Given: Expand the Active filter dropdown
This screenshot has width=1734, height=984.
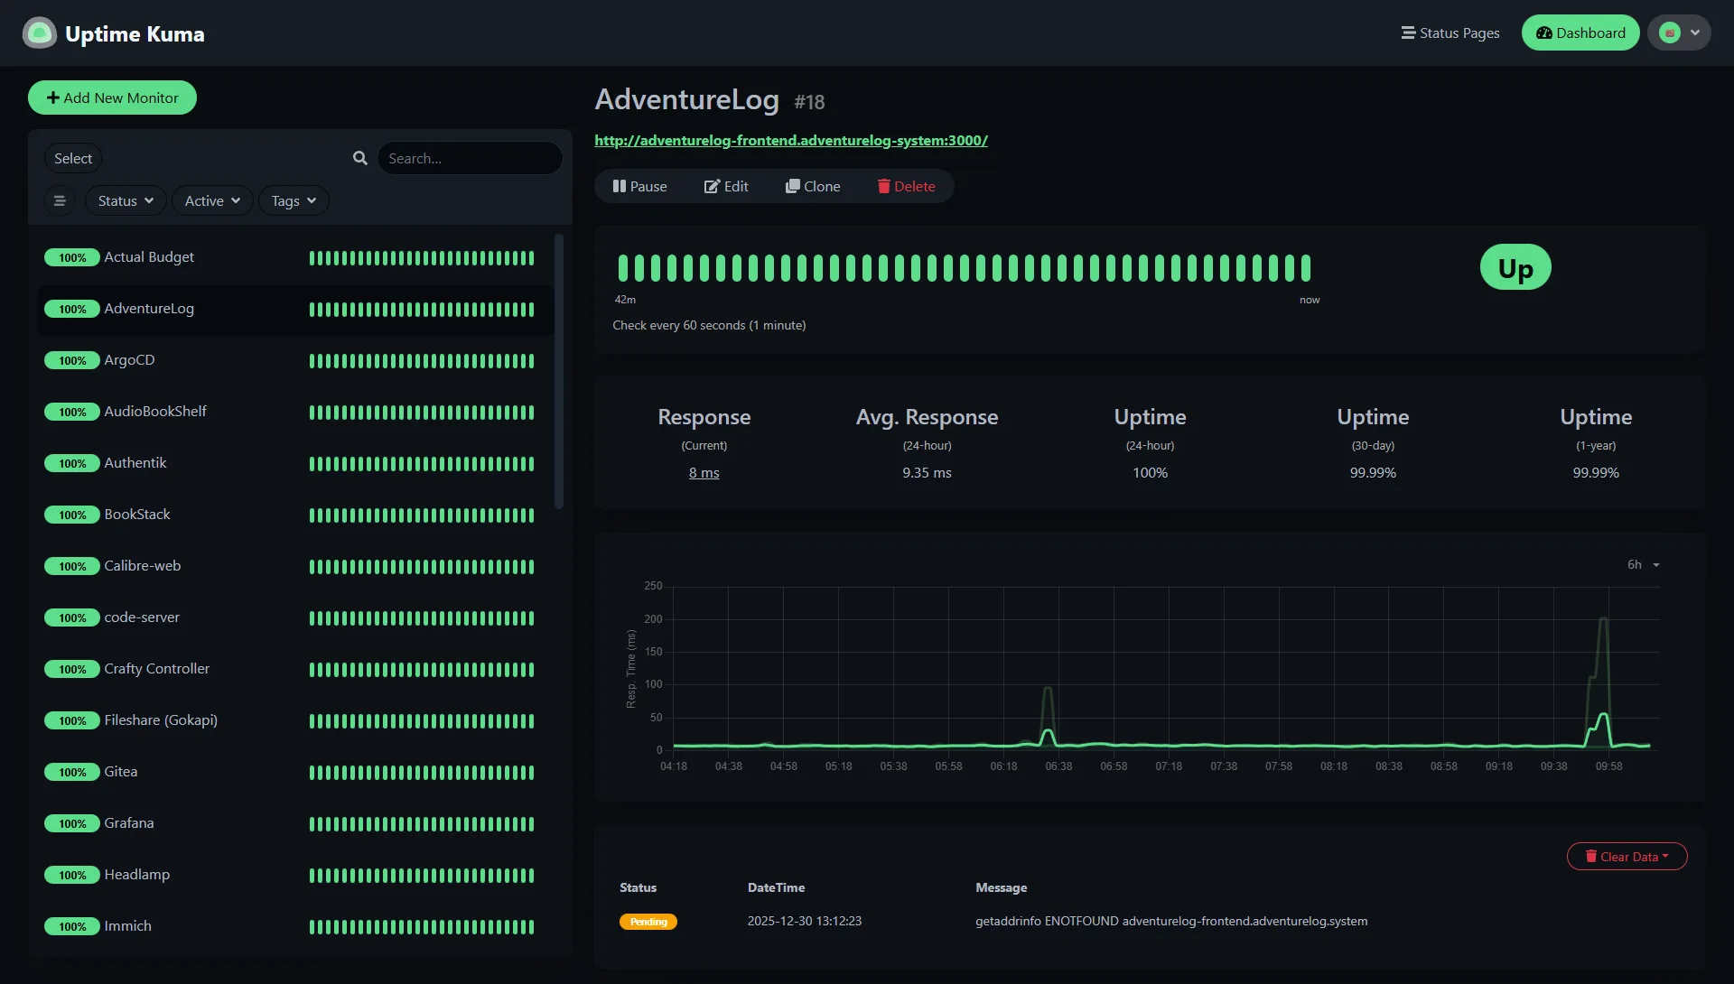Looking at the screenshot, I should click(x=212, y=200).
